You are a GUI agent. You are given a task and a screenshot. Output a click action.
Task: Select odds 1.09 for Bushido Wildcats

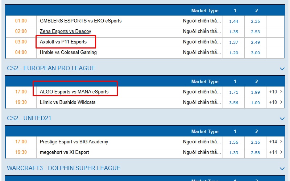coord(256,103)
